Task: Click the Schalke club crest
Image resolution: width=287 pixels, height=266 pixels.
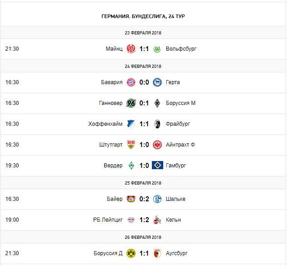Action: pyautogui.click(x=158, y=199)
